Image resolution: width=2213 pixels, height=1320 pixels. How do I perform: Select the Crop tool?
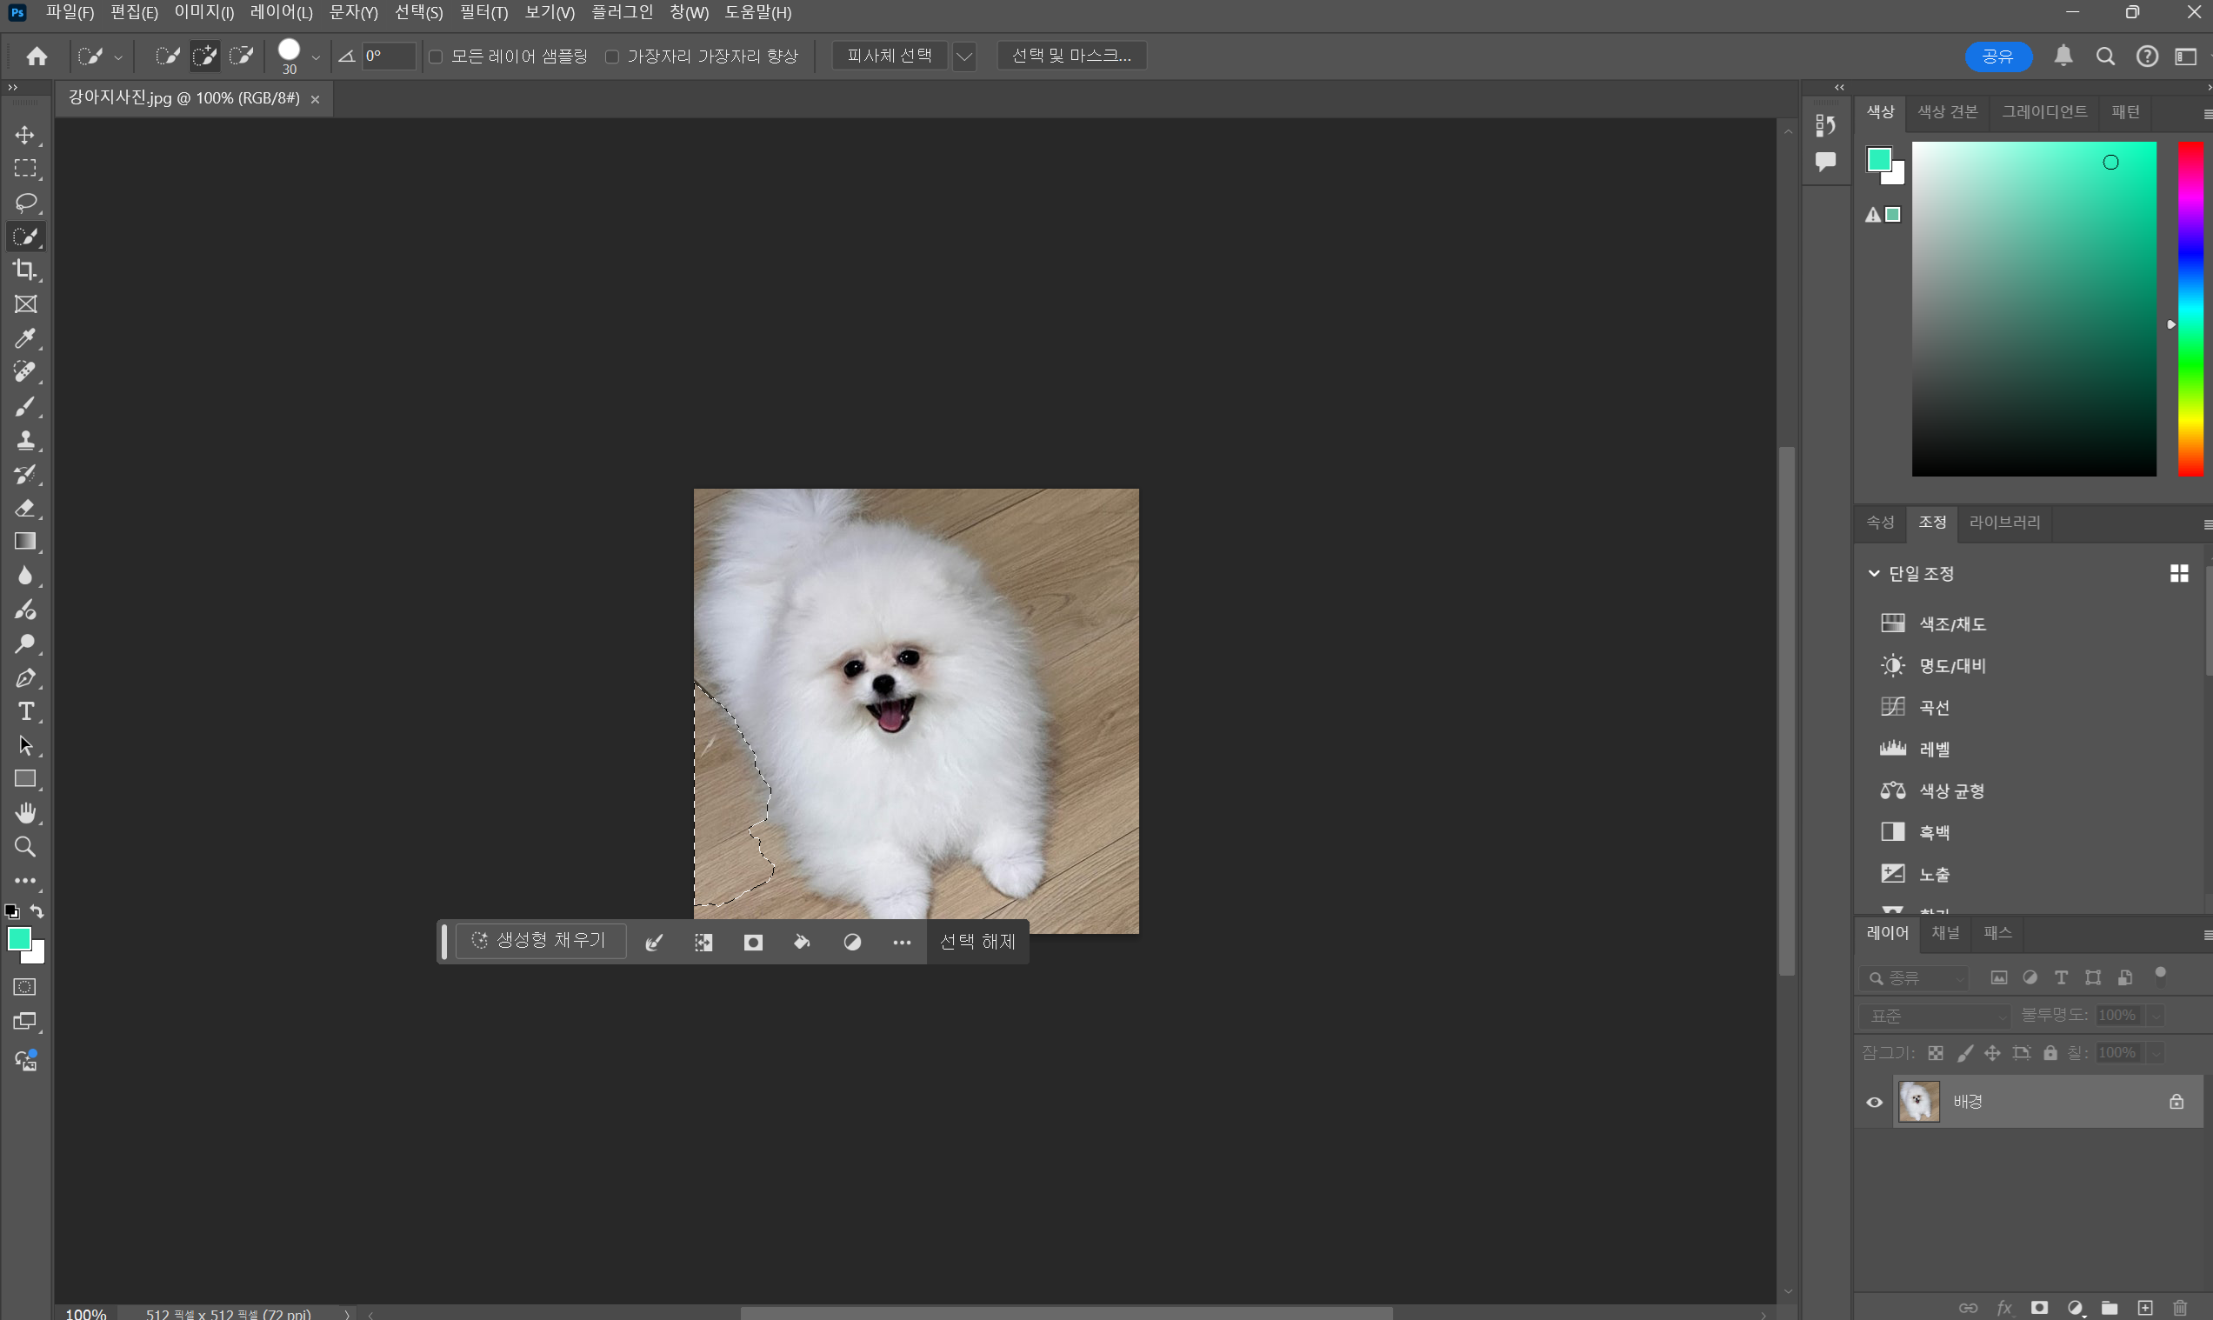[25, 270]
